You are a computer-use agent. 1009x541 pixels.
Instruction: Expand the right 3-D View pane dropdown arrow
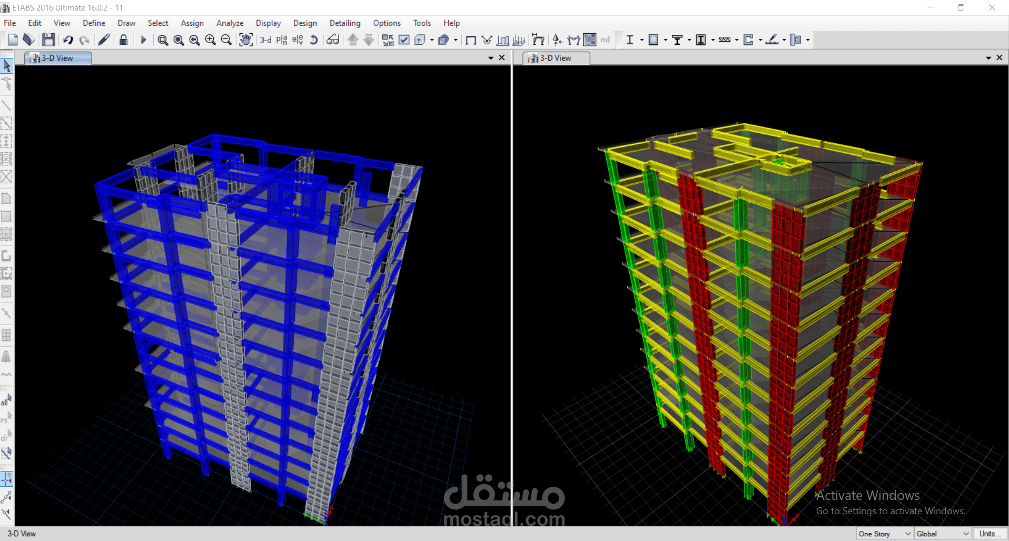click(x=988, y=58)
